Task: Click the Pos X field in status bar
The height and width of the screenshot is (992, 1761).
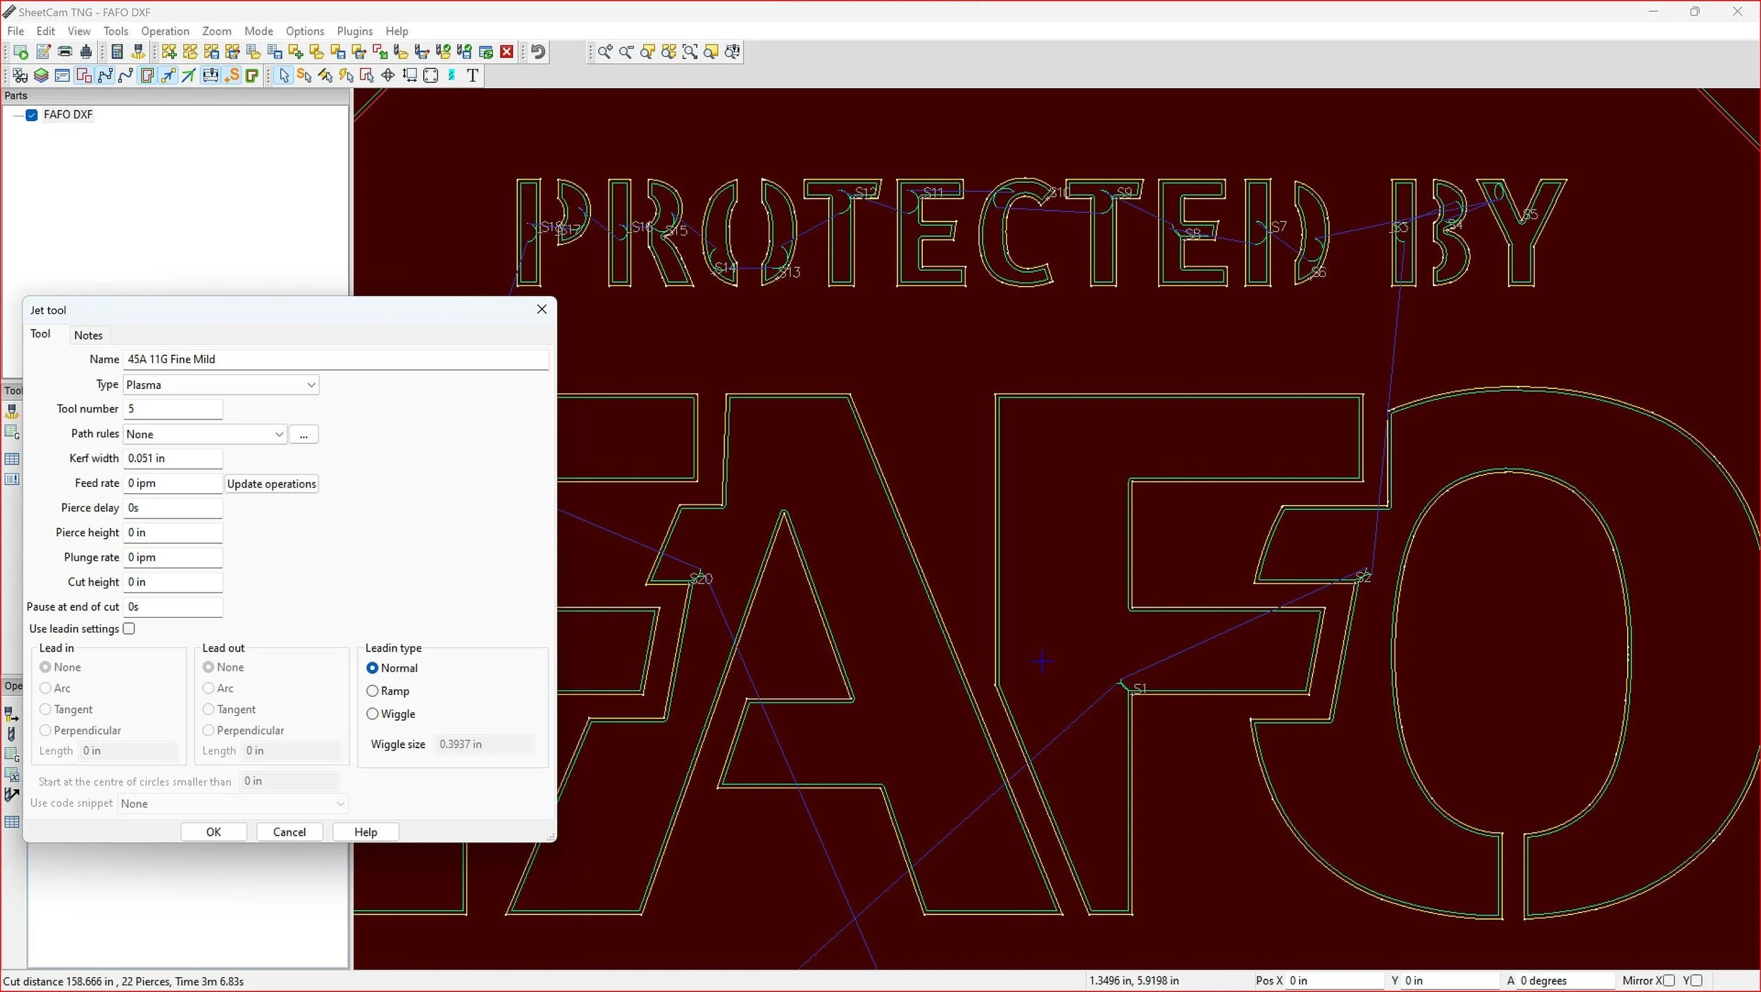Action: tap(1335, 981)
